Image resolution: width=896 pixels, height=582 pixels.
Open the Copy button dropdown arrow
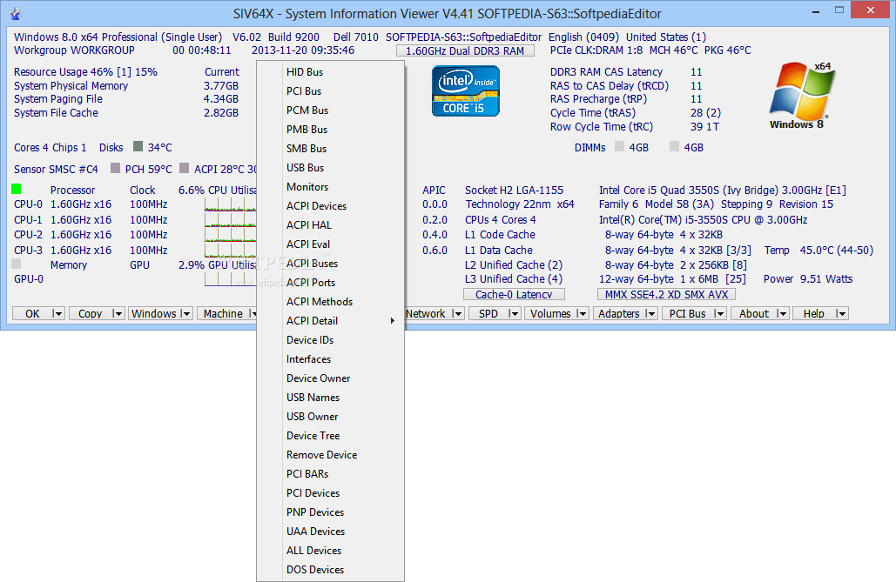click(x=118, y=313)
